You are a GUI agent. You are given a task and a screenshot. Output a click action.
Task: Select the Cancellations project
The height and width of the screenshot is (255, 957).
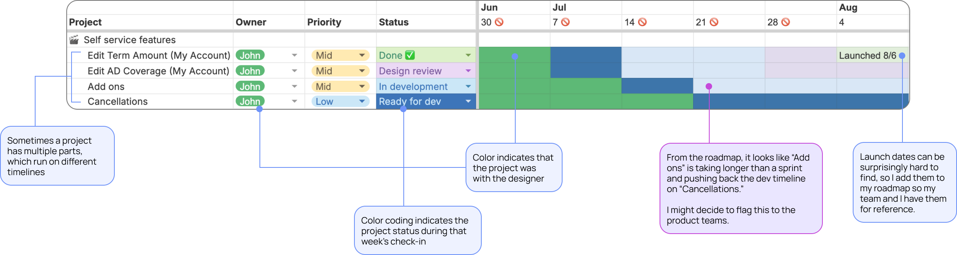tap(118, 101)
